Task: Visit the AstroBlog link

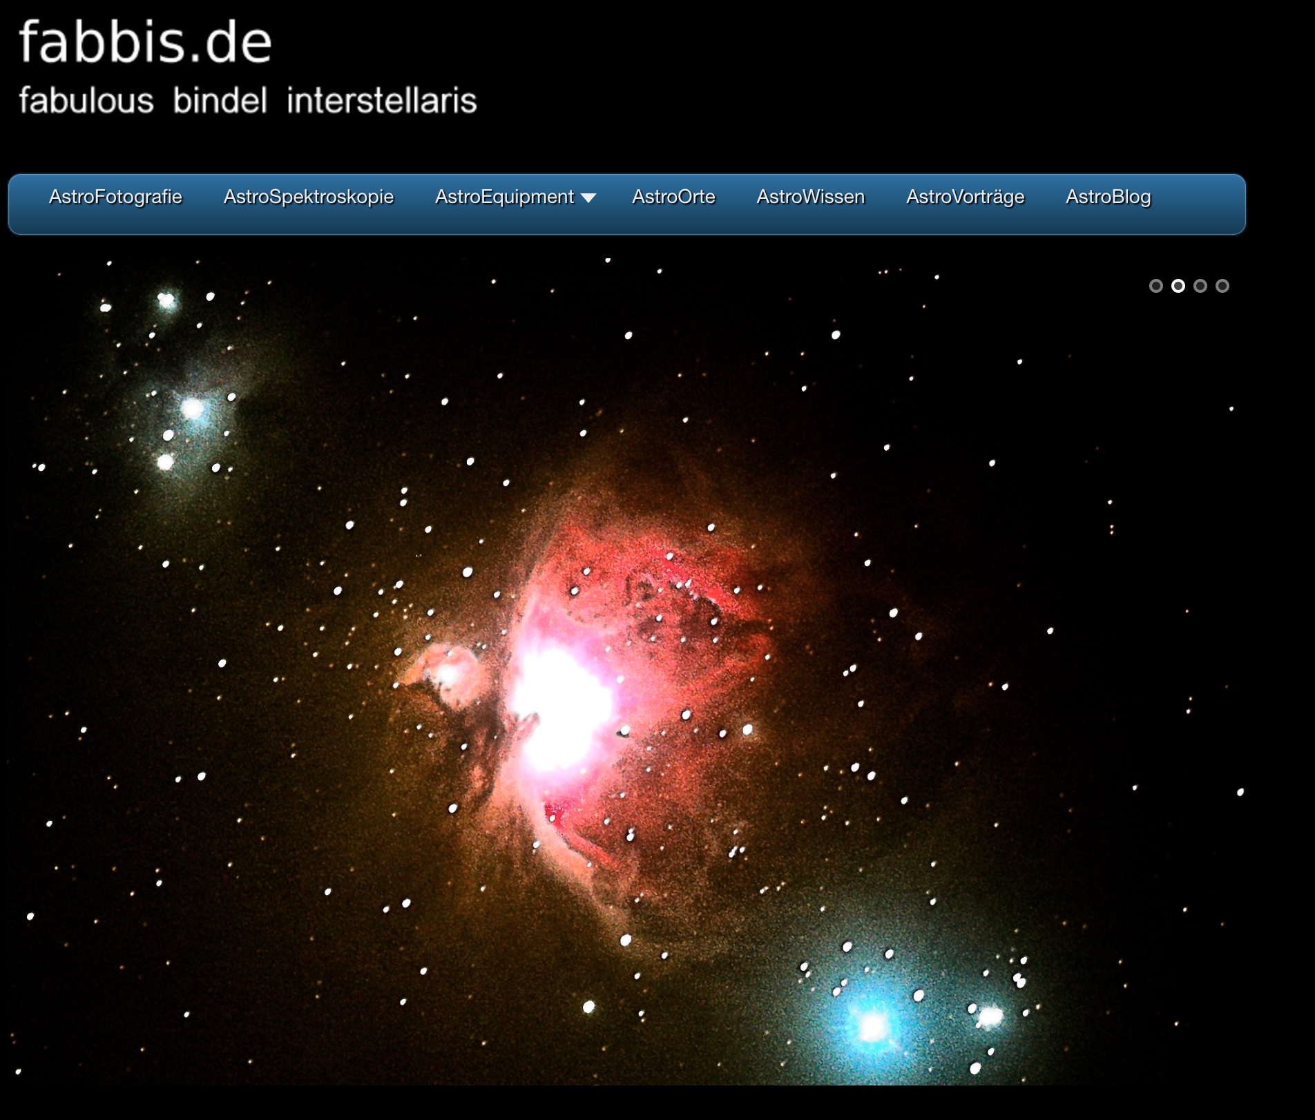Action: 1108,197
